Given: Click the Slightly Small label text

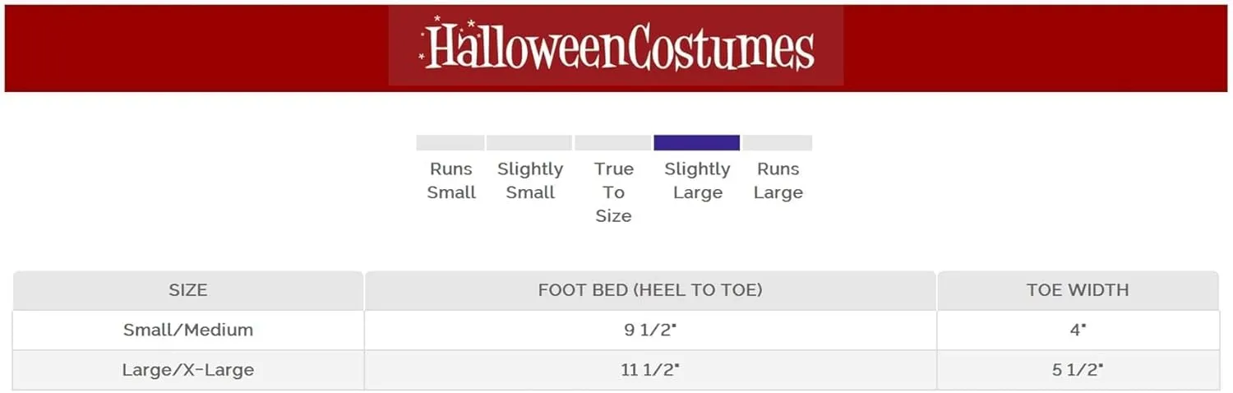Looking at the screenshot, I should pyautogui.click(x=530, y=181).
